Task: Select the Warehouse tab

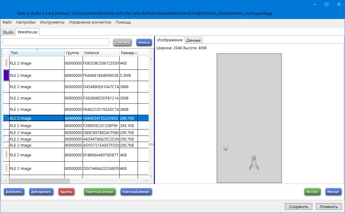Action: pos(28,32)
